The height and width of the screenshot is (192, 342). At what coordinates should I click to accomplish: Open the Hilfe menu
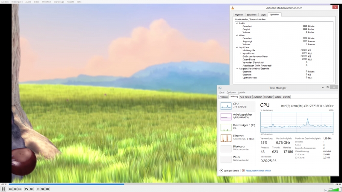(79, 2)
